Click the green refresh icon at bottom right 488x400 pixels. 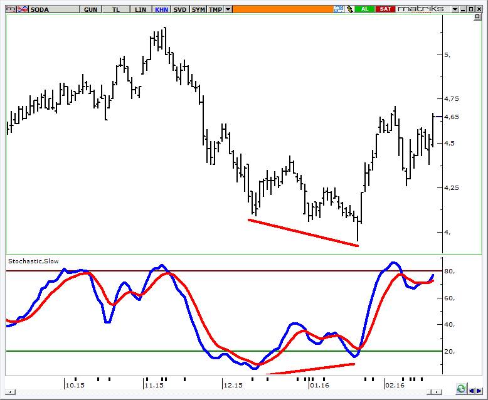(x=461, y=389)
